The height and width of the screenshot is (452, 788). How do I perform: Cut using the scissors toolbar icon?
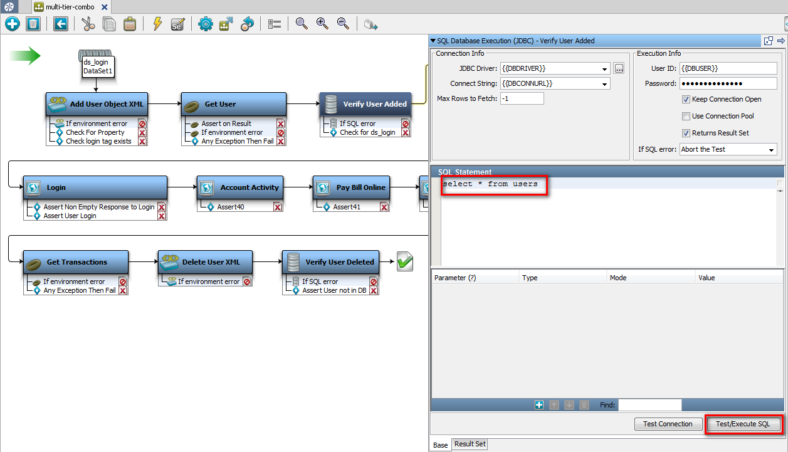point(88,24)
